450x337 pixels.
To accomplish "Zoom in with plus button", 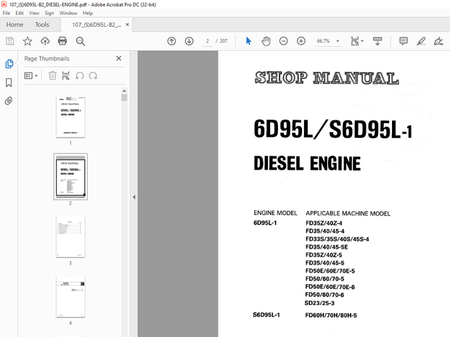I will [x=301, y=41].
